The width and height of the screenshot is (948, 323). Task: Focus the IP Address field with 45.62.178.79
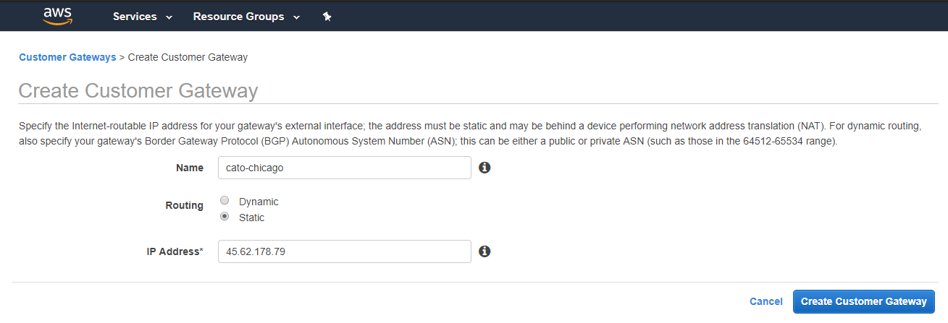click(344, 251)
